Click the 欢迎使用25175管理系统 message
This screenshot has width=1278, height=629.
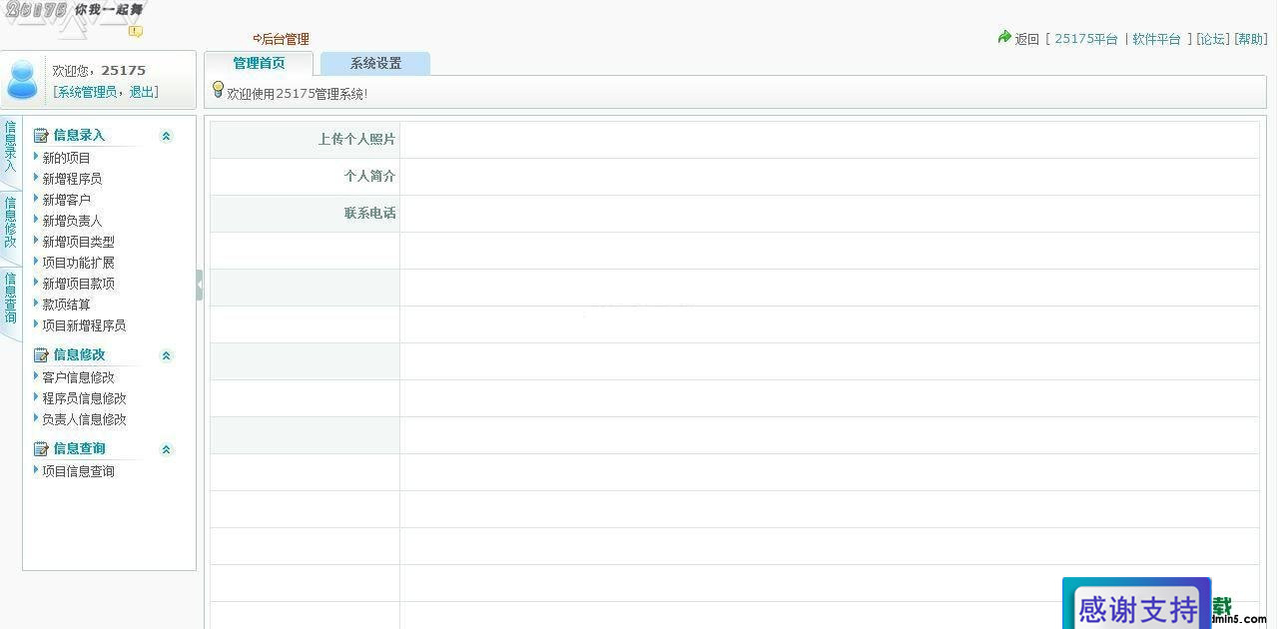click(x=298, y=94)
